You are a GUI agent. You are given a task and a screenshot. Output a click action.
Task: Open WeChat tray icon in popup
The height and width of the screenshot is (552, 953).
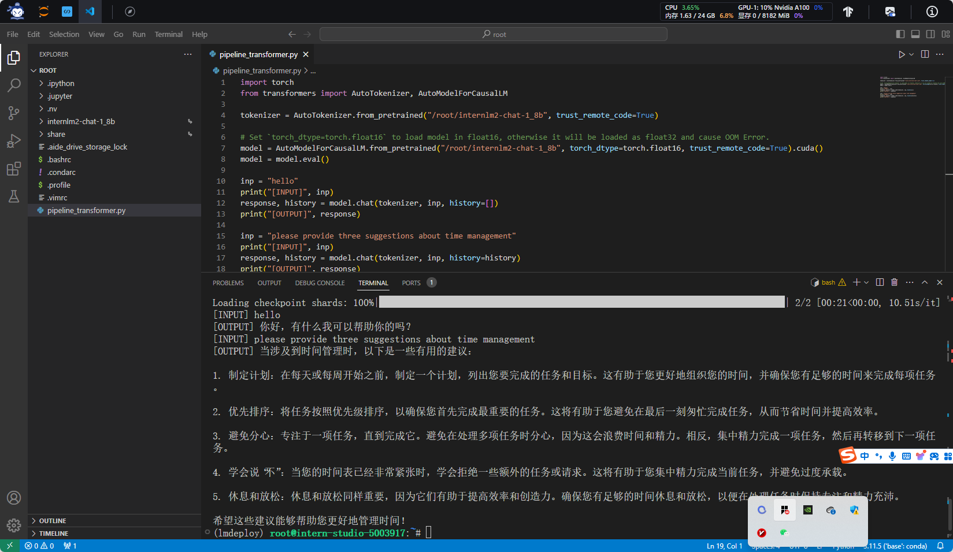tap(784, 532)
